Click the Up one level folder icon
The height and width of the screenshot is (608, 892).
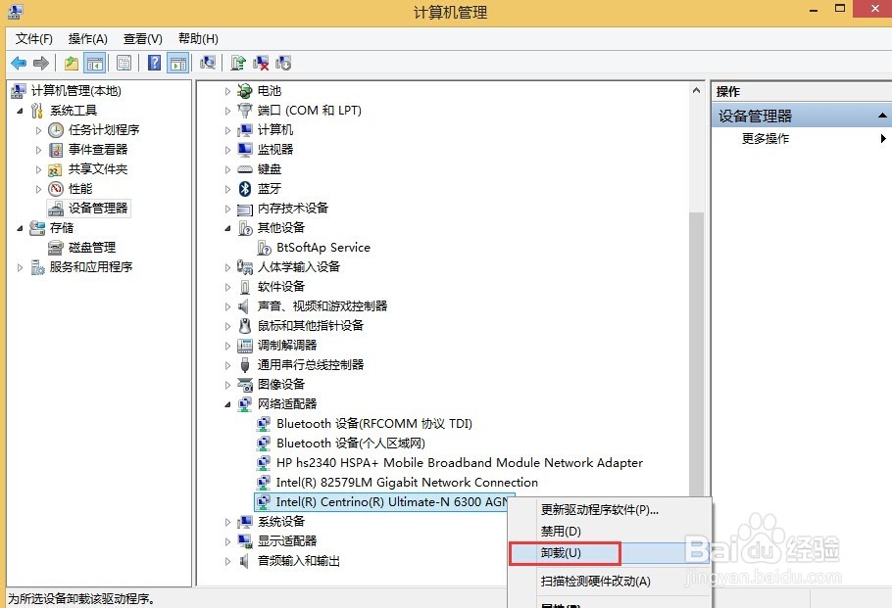pos(72,63)
